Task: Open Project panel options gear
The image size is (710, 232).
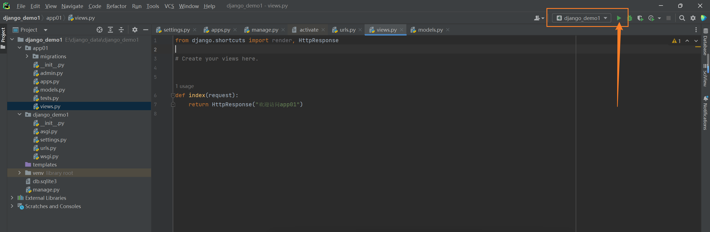Action: 135,30
